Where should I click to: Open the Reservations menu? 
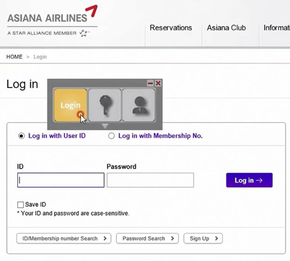click(171, 28)
